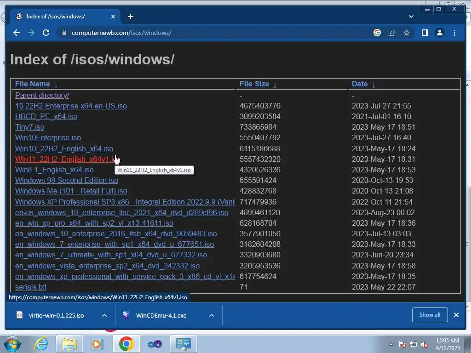Click the address bar URL field
Screen dimensions: 471x353
(x=121, y=33)
